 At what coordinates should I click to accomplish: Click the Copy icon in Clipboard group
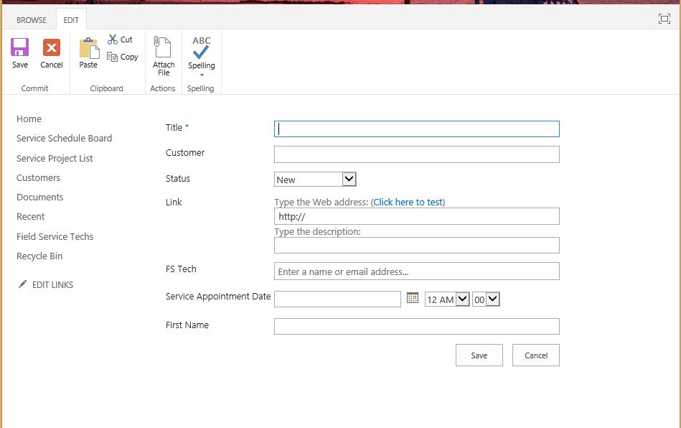[112, 57]
